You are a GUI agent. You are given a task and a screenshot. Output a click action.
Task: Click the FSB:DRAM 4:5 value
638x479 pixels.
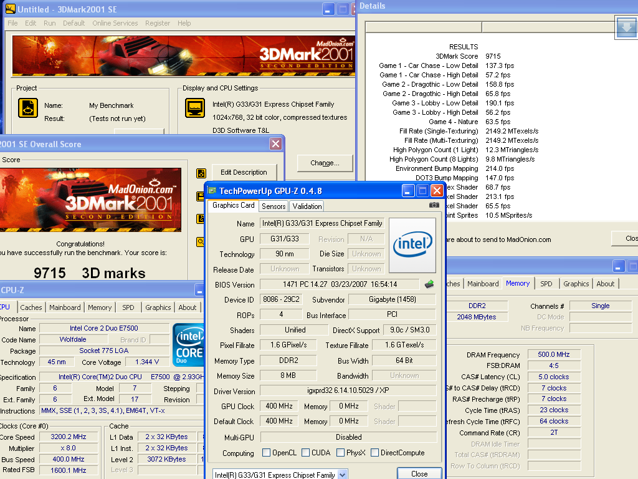553,365
